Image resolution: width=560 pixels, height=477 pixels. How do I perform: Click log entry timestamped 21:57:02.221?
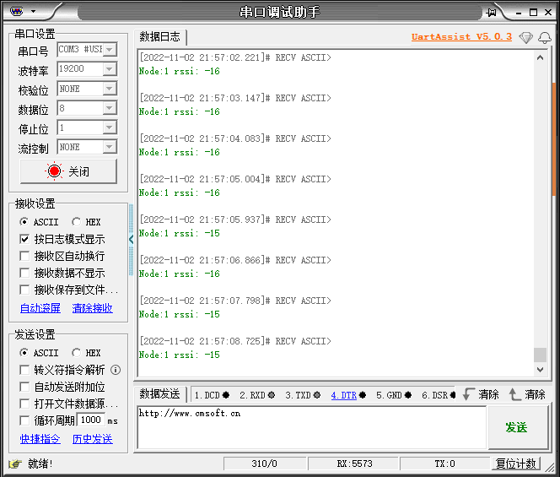[235, 57]
